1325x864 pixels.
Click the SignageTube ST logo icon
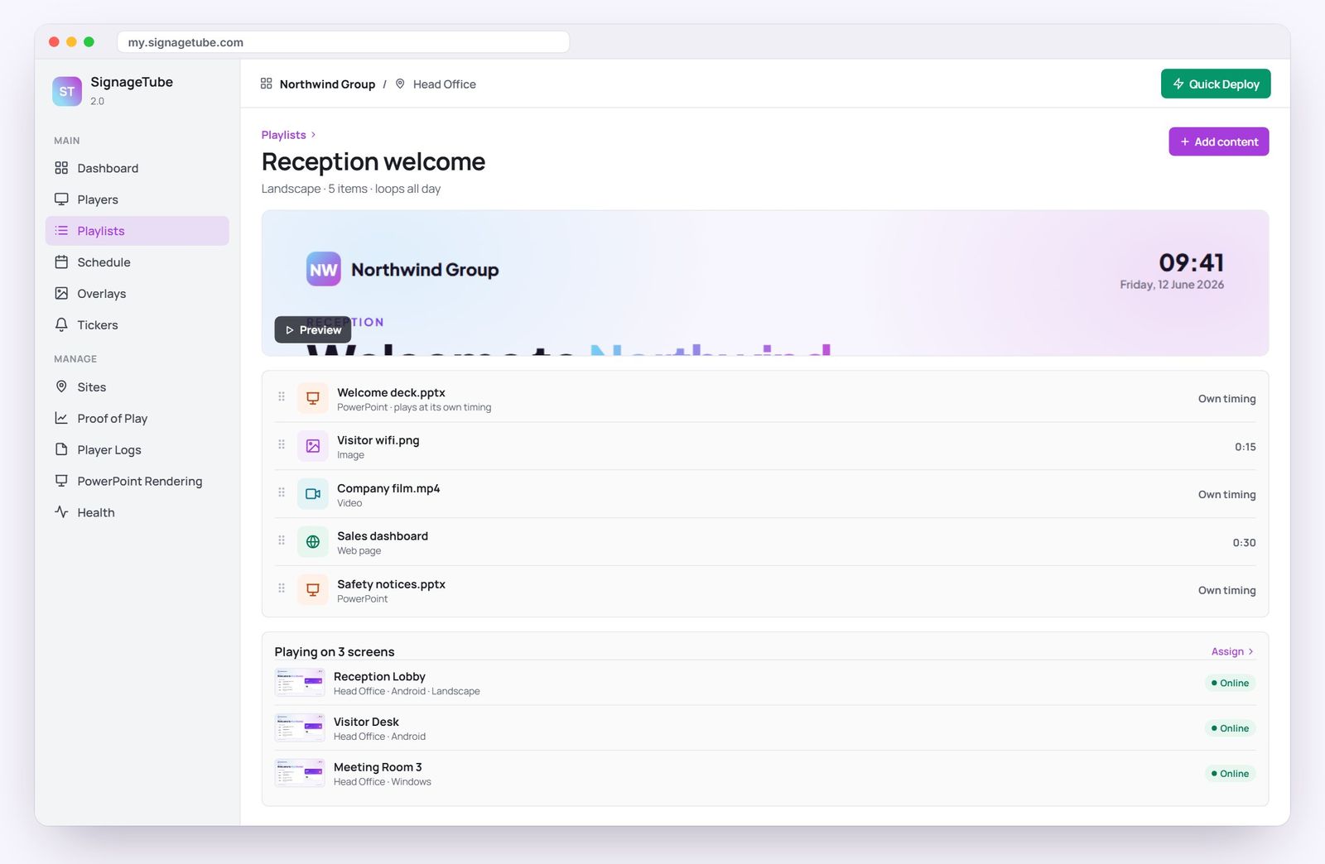pyautogui.click(x=67, y=91)
